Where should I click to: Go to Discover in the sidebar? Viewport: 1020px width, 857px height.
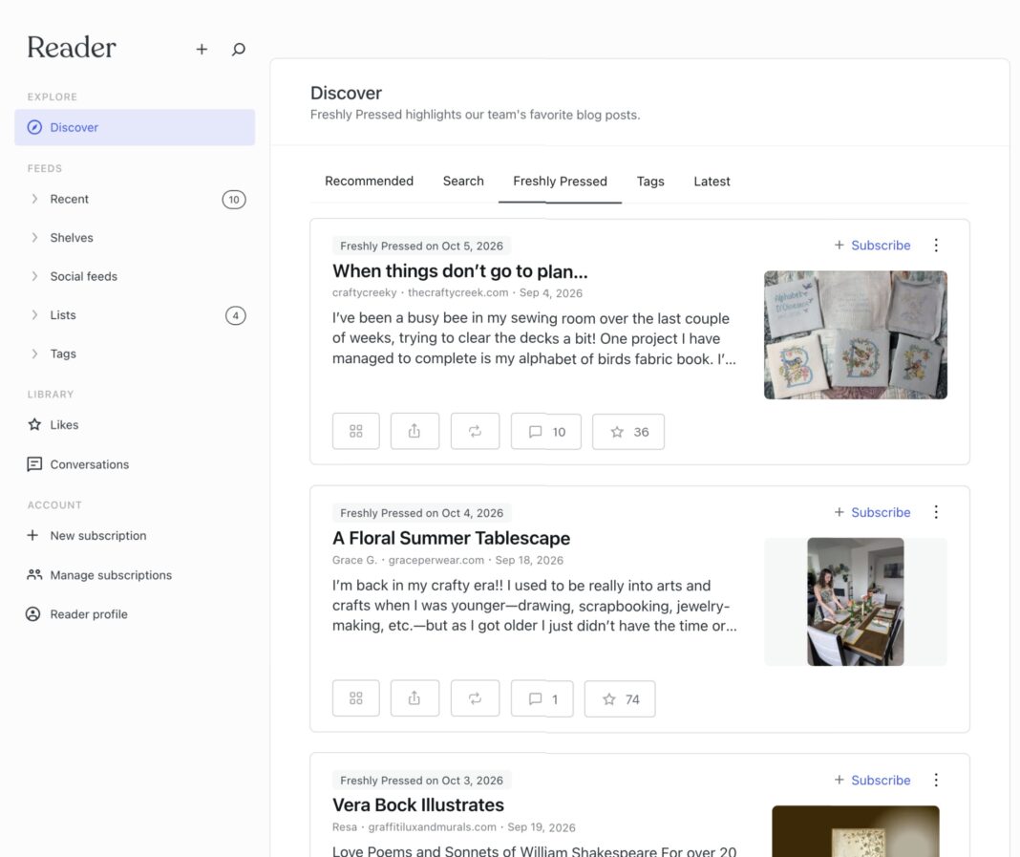(135, 127)
